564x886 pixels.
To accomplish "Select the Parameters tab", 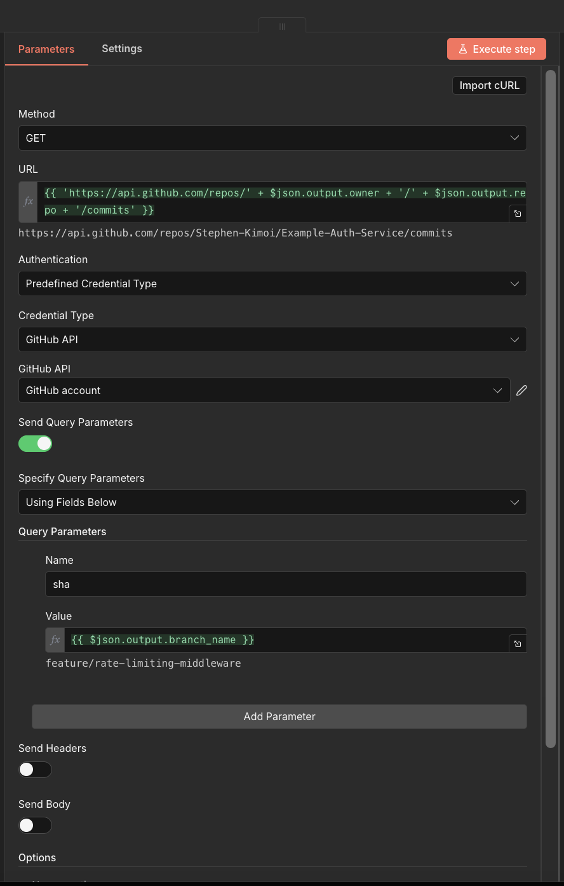I will [46, 48].
